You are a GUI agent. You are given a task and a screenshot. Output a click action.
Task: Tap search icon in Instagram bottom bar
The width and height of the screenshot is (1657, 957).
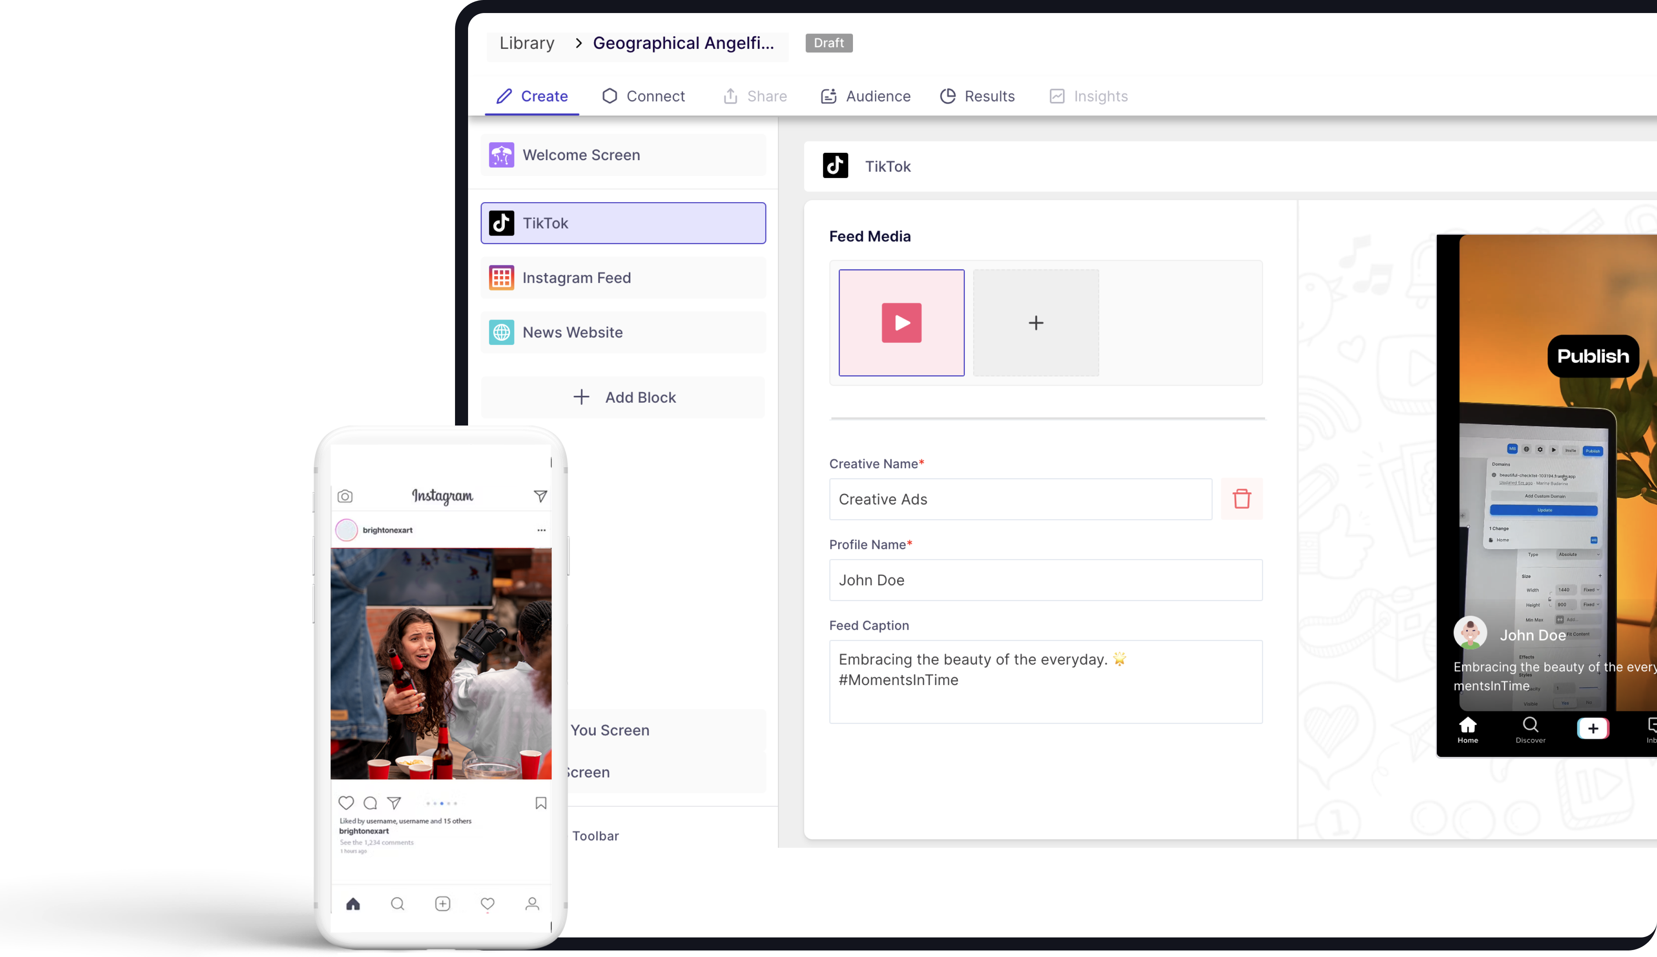tap(398, 904)
